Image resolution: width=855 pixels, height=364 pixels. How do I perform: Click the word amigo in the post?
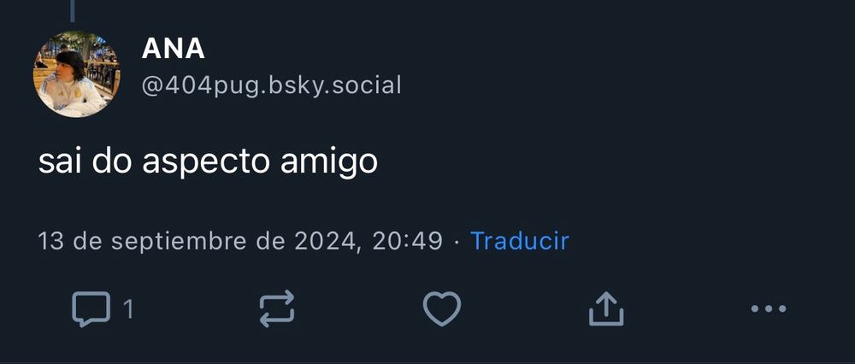[x=329, y=162]
